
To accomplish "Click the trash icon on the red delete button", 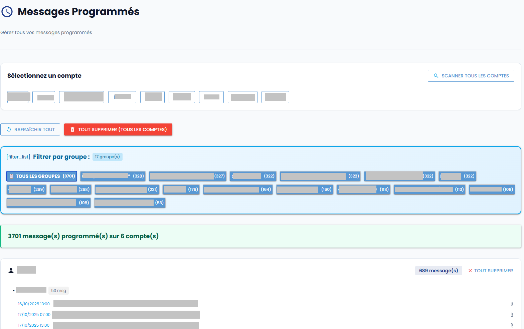I will coord(72,129).
